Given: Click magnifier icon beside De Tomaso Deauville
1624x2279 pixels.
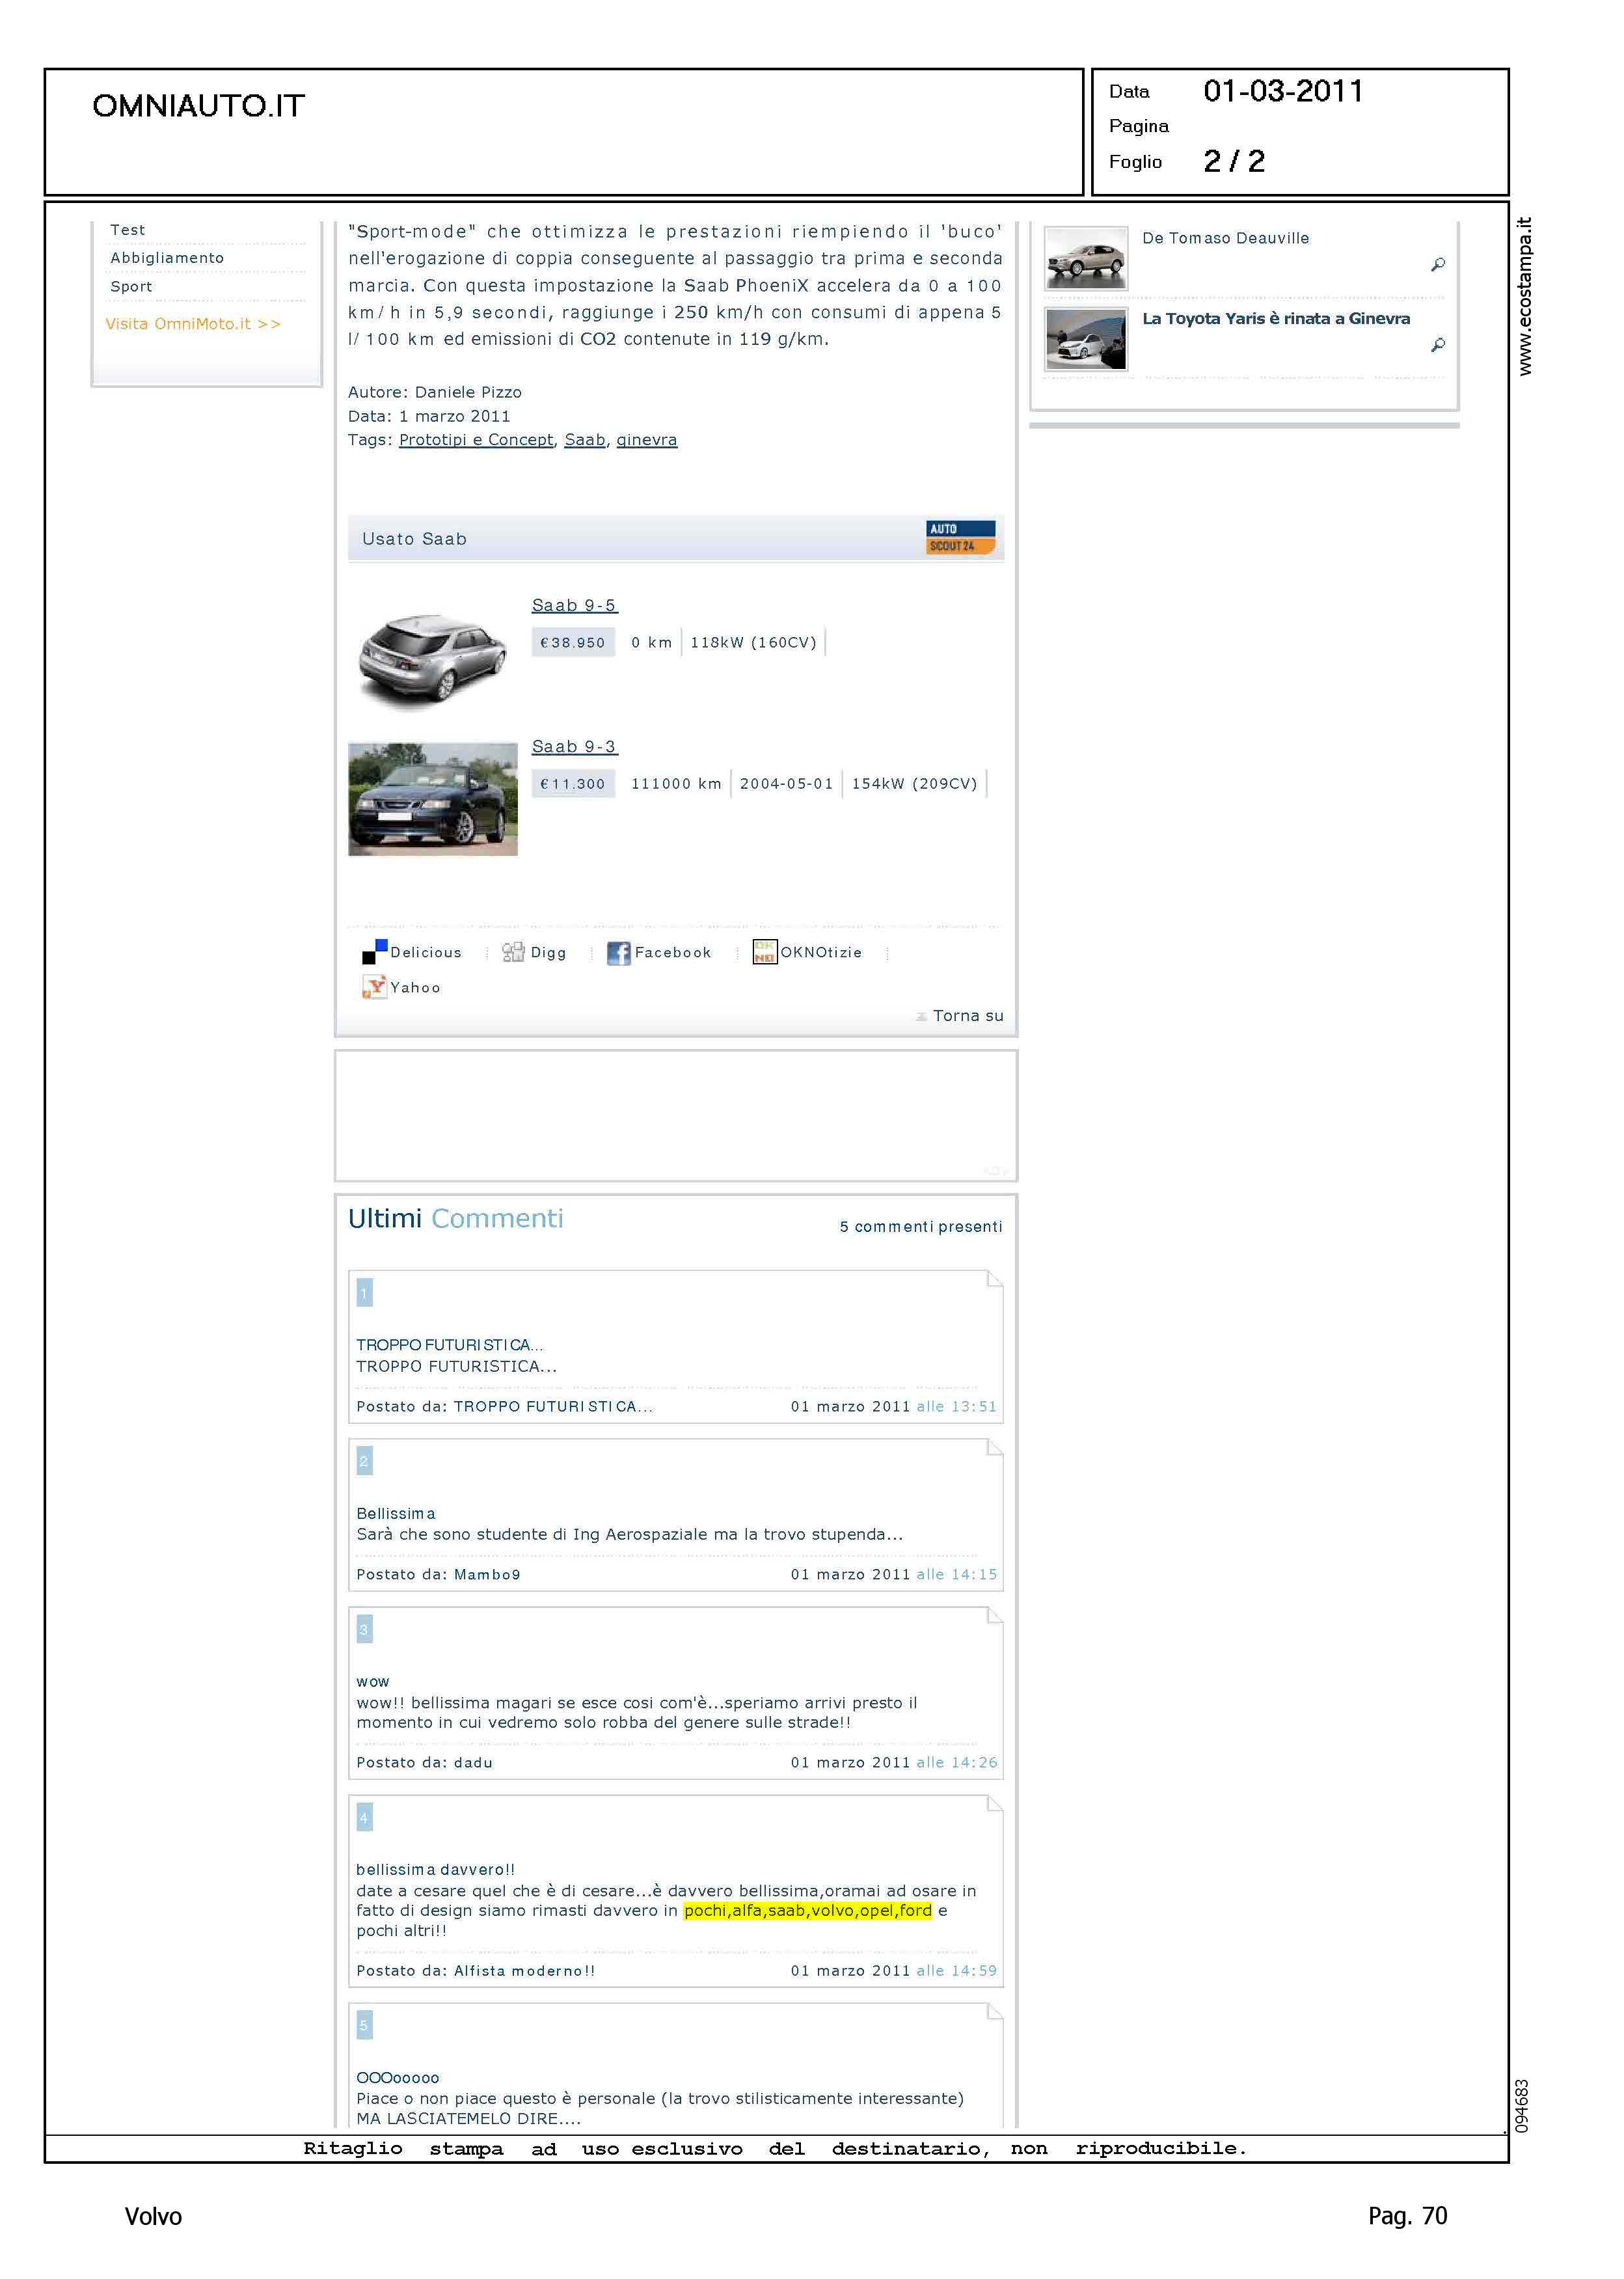Looking at the screenshot, I should pyautogui.click(x=1437, y=265).
